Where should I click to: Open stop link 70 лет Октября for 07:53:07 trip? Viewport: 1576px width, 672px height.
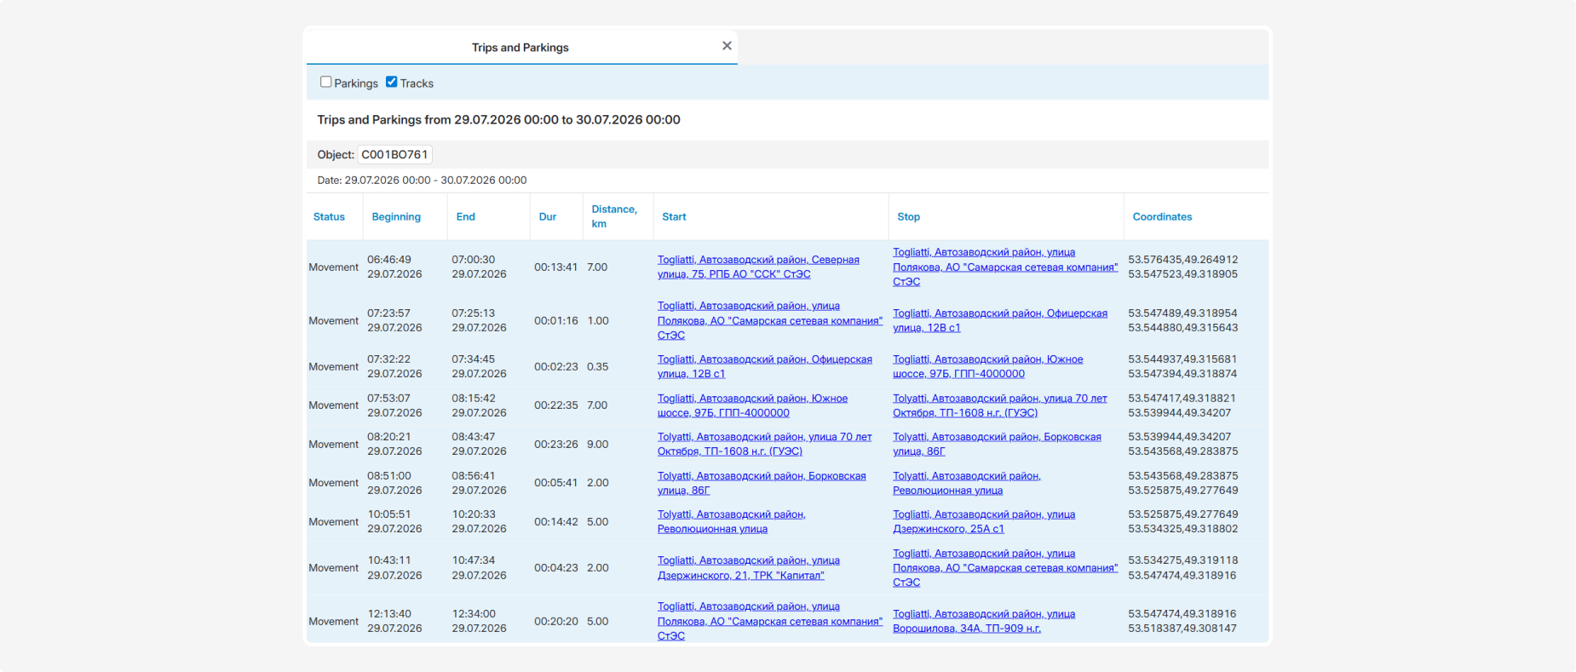point(1000,405)
